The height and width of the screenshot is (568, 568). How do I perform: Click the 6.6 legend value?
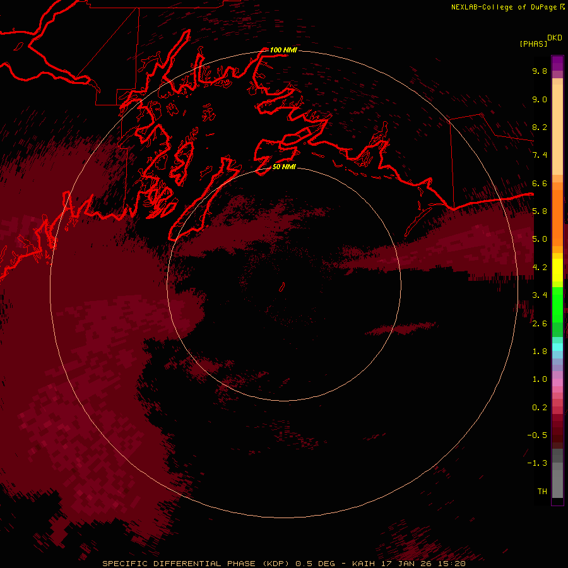[x=540, y=183]
